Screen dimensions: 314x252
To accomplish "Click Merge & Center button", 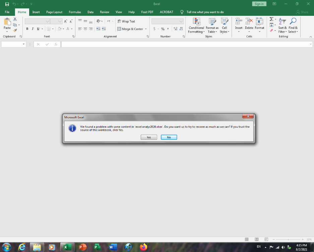I will point(130,29).
